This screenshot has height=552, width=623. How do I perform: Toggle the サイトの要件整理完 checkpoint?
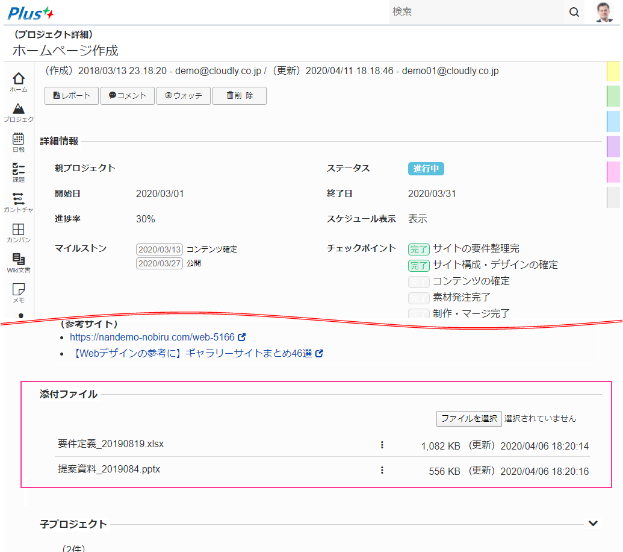coord(418,249)
